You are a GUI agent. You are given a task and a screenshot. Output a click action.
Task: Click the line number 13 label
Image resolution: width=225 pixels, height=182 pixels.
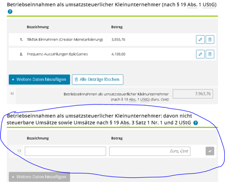point(19,151)
